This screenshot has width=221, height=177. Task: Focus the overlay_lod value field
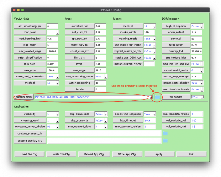pyautogui.click(x=197, y=52)
